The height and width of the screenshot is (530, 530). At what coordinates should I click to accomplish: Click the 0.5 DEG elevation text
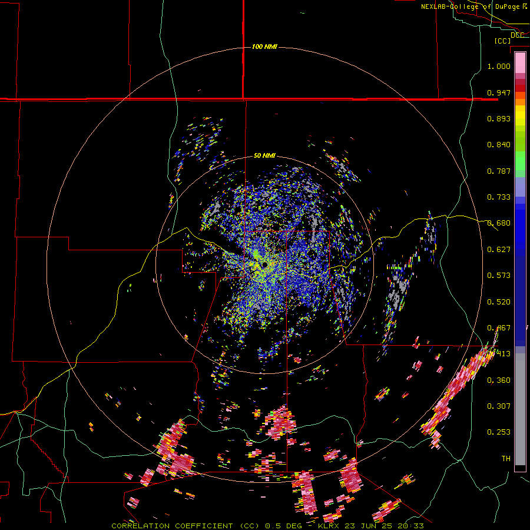pos(284,526)
